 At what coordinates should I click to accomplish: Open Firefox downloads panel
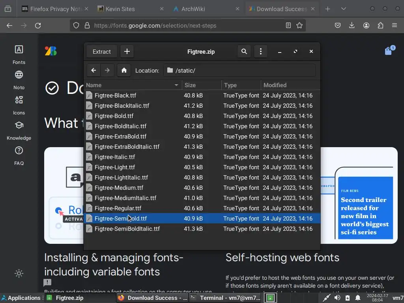352,25
